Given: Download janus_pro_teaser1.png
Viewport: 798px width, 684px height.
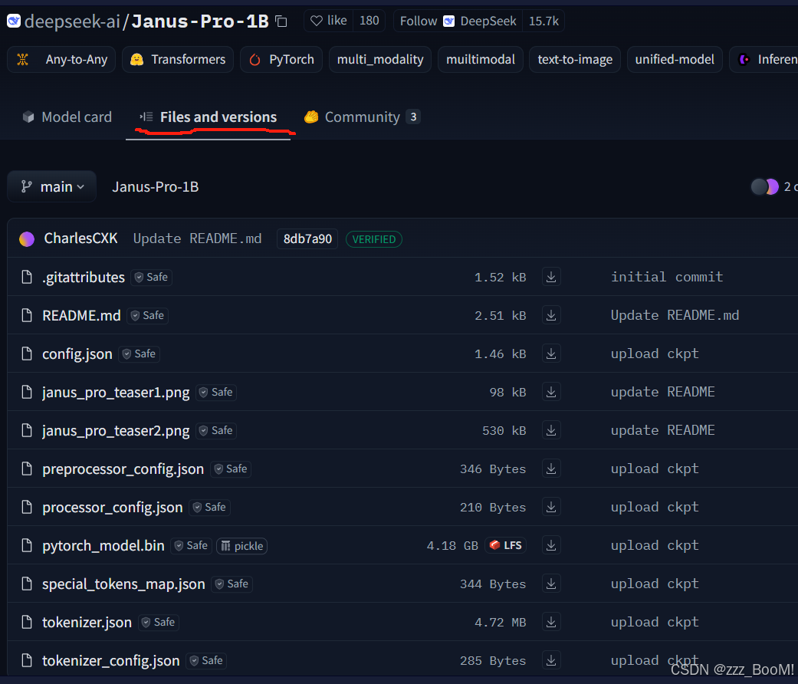Looking at the screenshot, I should (551, 392).
